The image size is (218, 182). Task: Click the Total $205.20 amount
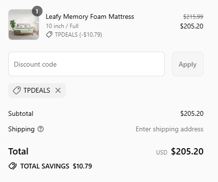187,152
